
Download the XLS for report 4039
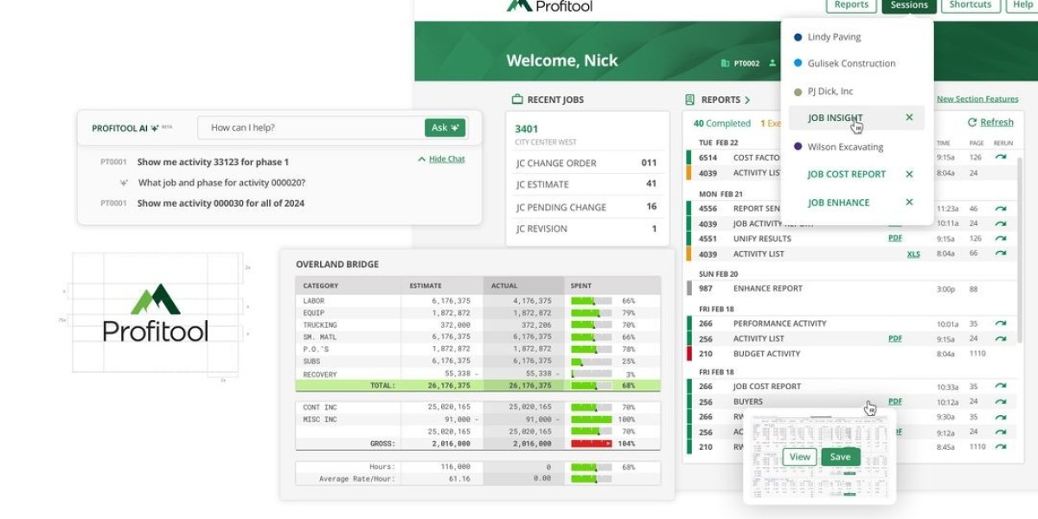(x=913, y=253)
